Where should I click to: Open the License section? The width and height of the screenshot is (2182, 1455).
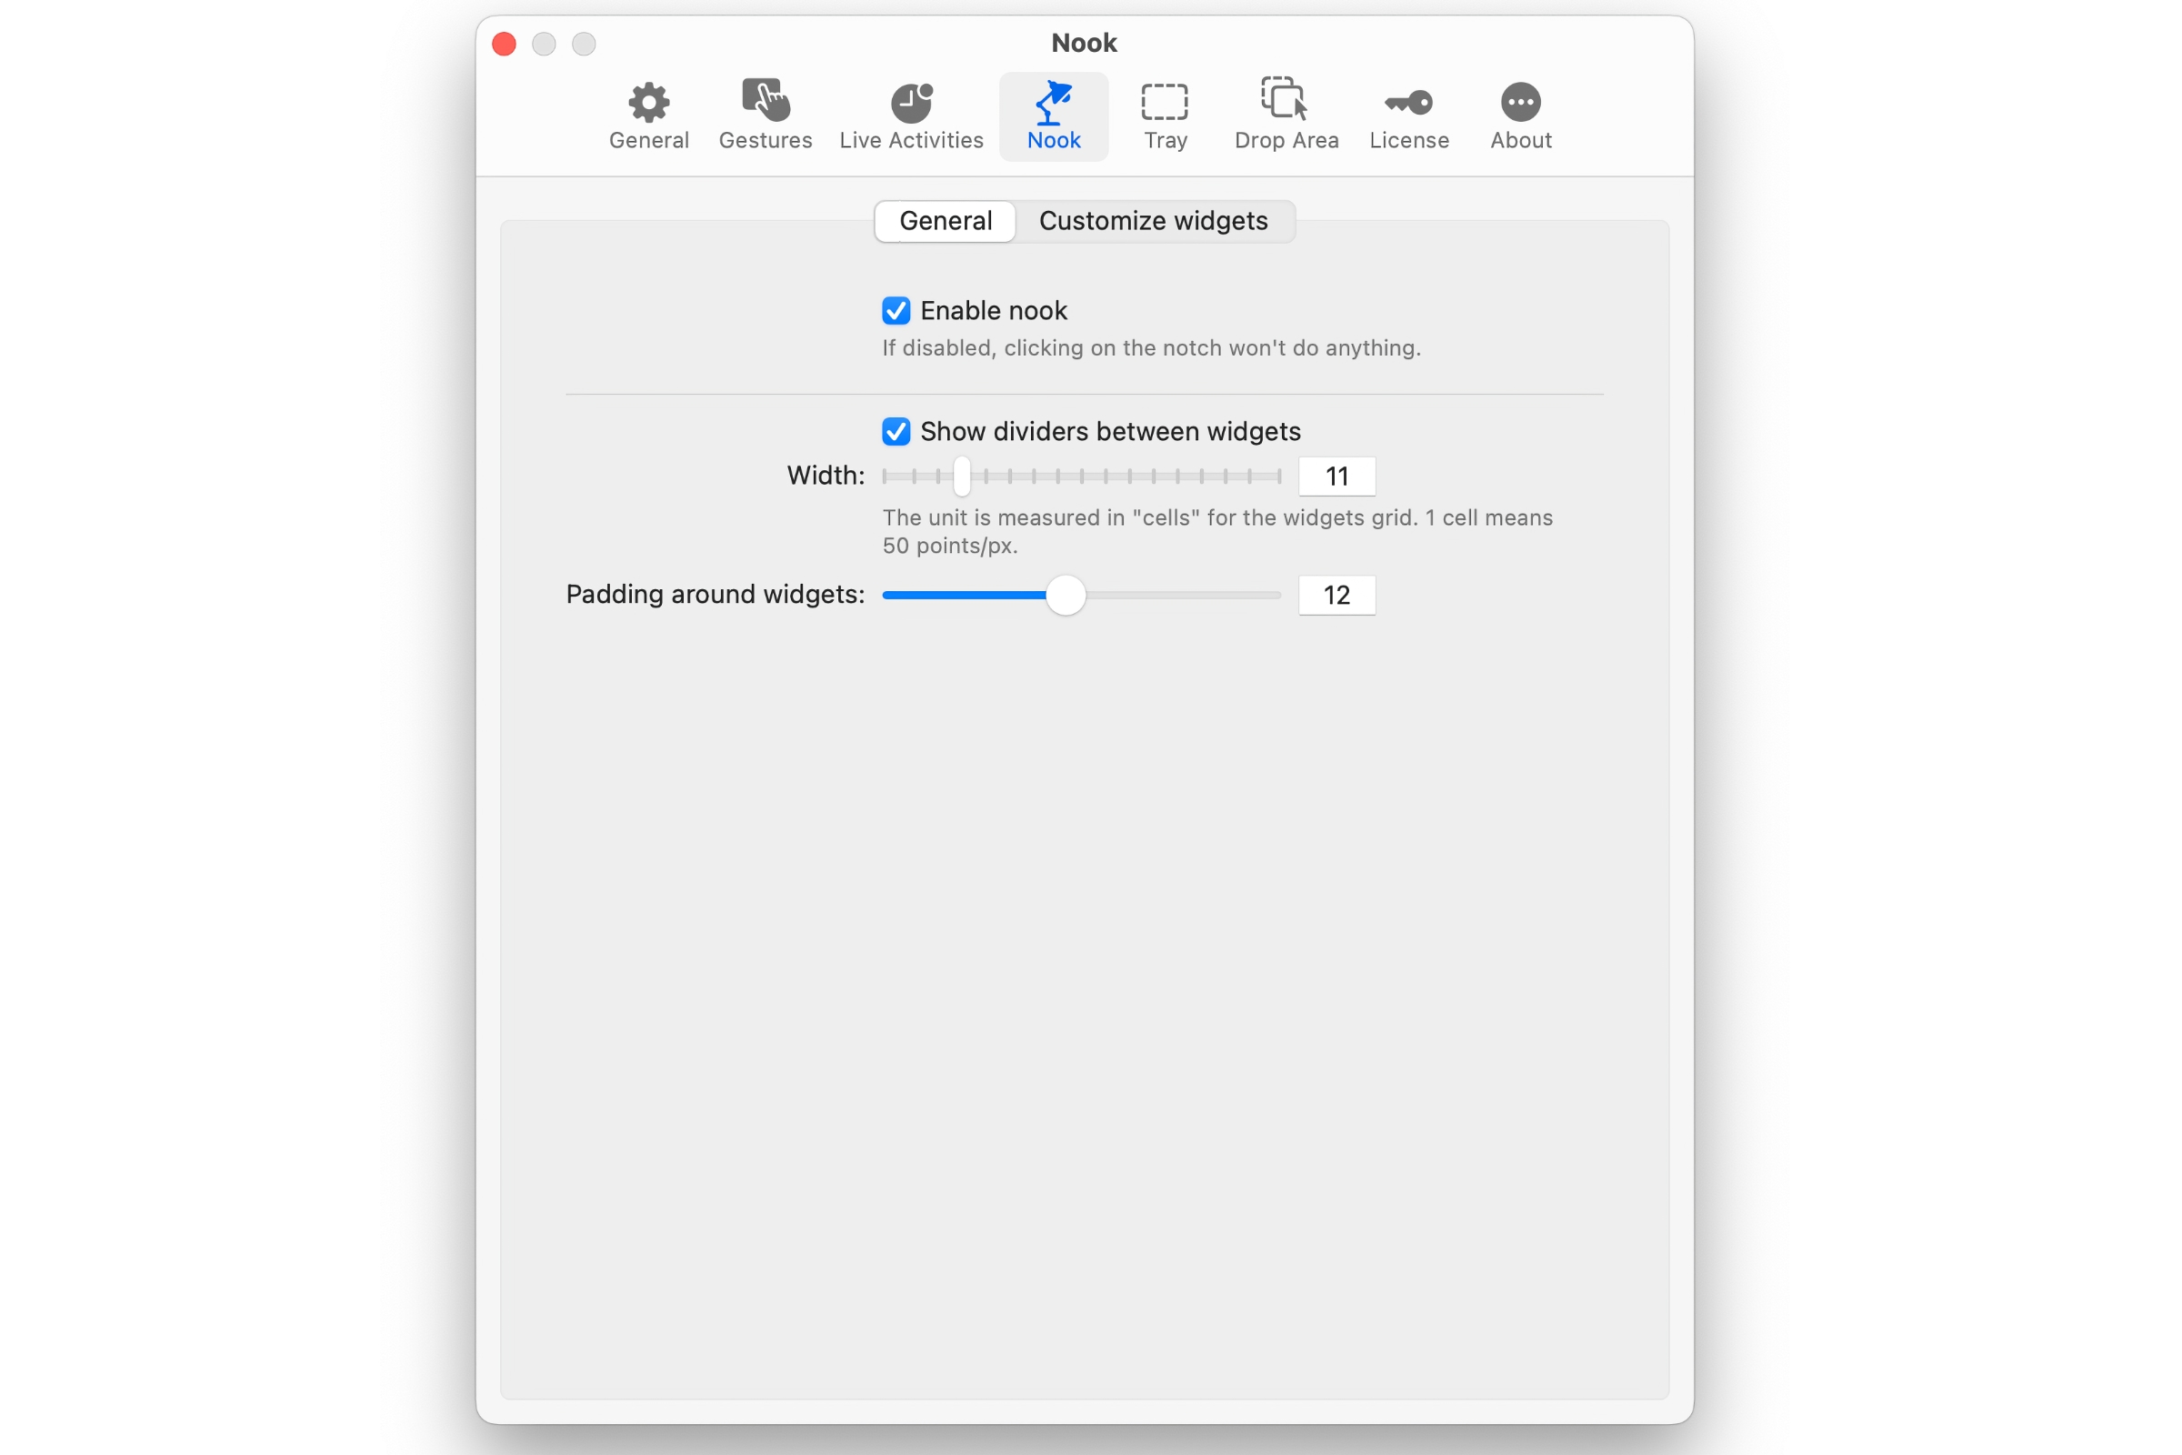[x=1408, y=115]
